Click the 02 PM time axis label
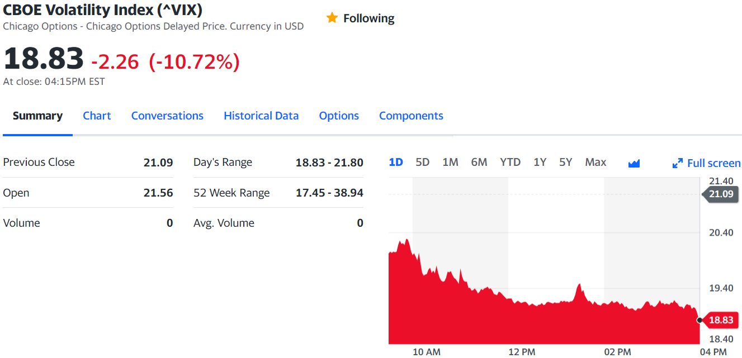The height and width of the screenshot is (358, 742). tap(618, 352)
